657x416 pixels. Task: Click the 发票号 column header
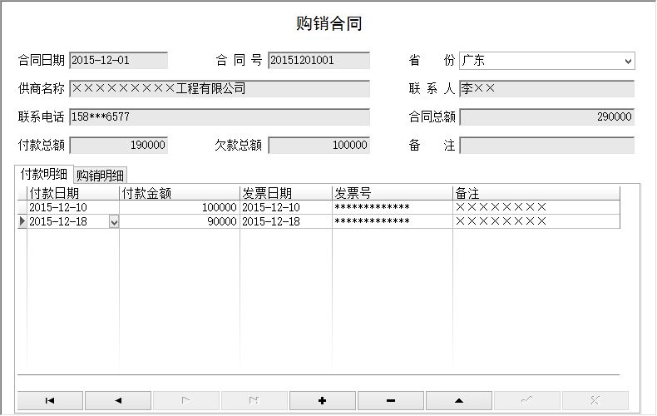pos(393,193)
